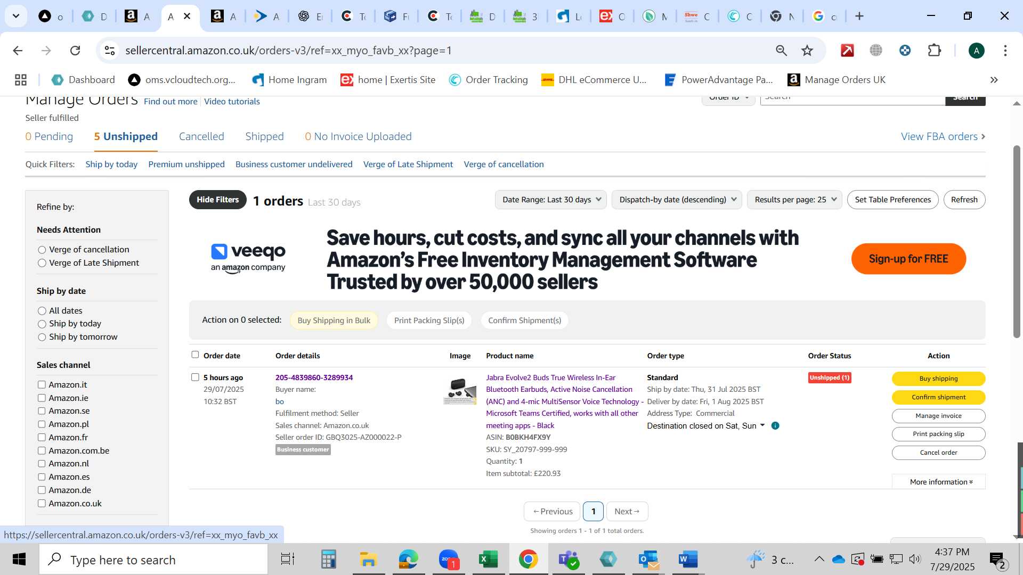Check the Amazon.it sales channel
This screenshot has width=1023, height=575.
(x=42, y=384)
